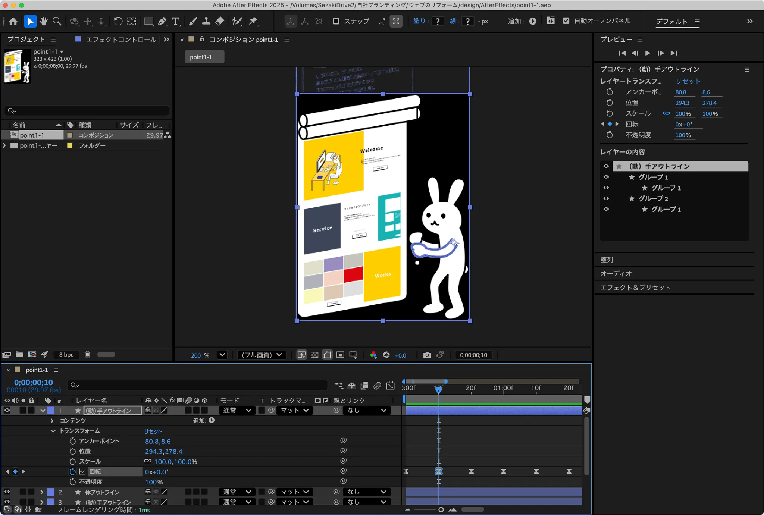The image size is (764, 515).
Task: Open the Graph Editor in timeline
Action: coord(390,386)
